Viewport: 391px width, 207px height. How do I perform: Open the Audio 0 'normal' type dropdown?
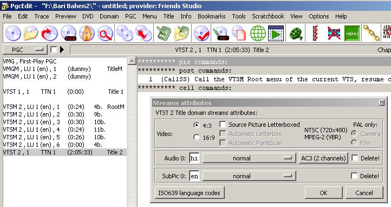click(x=249, y=158)
